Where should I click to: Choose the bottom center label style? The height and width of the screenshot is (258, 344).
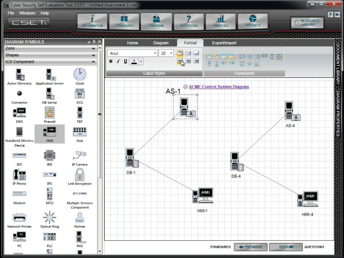point(188,61)
